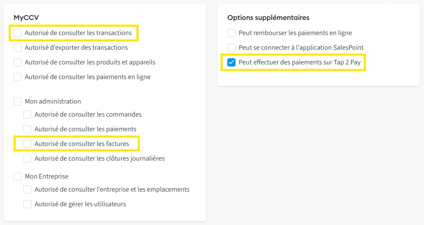
Task: Click the 'Options supplémentaires' section heading
Action: click(268, 18)
